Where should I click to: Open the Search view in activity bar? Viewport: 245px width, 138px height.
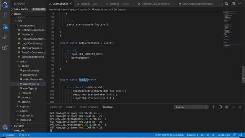tap(5, 15)
